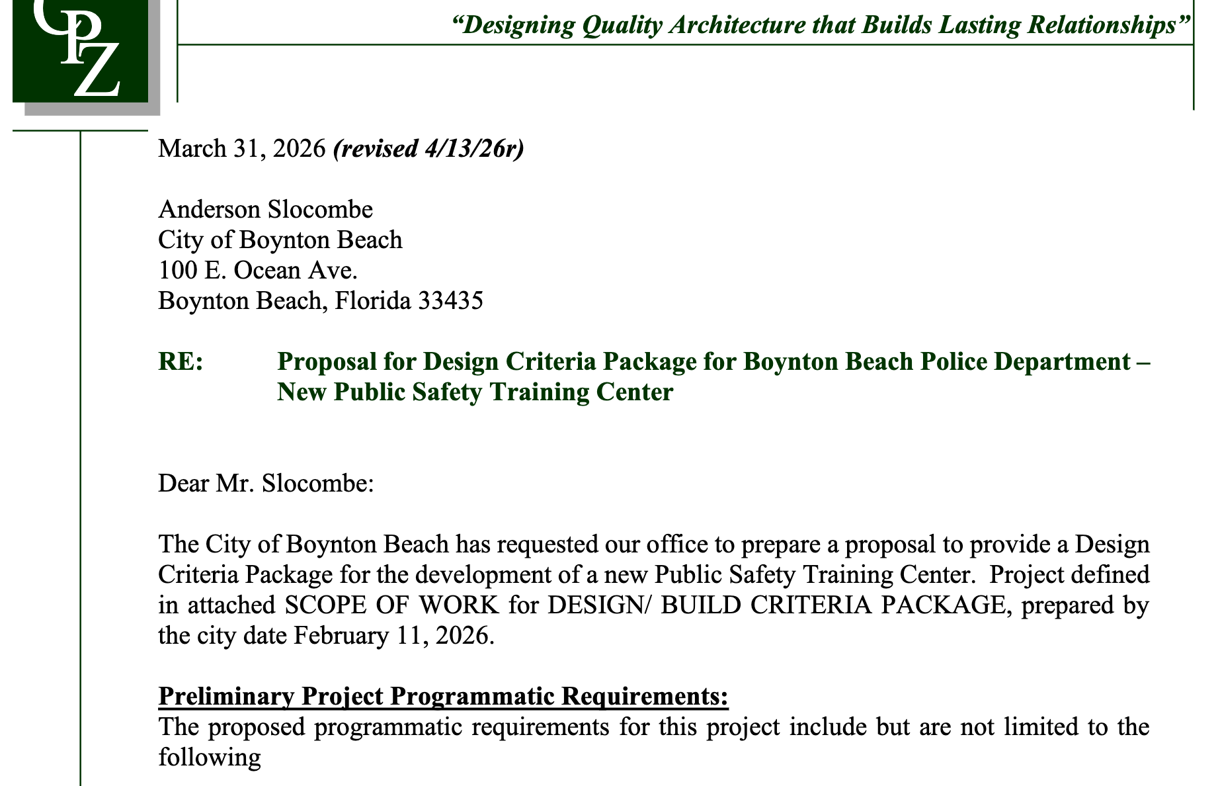Click the heading "Preliminary Project Programmatic Requirements:"
The height and width of the screenshot is (786, 1218).
coord(444,696)
